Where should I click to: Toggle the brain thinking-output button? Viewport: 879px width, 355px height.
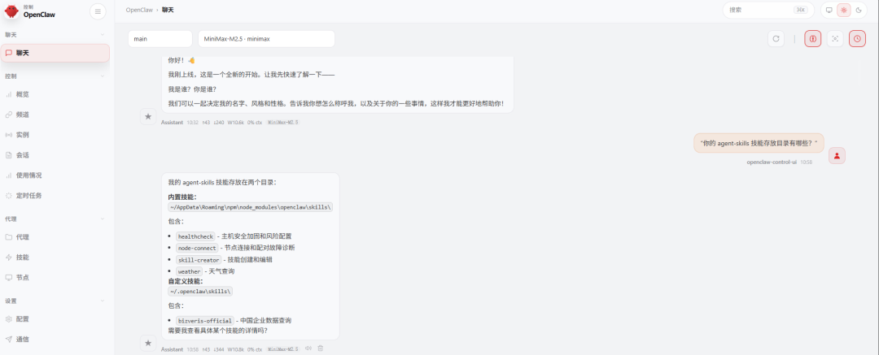pos(813,39)
